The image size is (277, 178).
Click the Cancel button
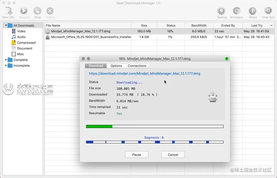pyautogui.click(x=173, y=155)
